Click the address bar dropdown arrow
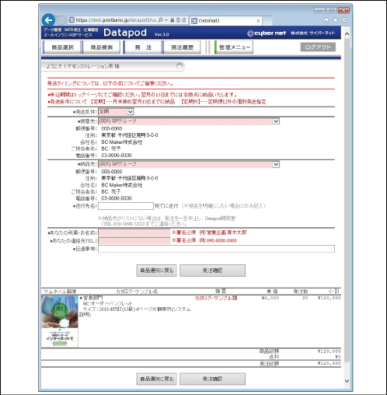Screen dimensions: 387x395 tap(166, 20)
